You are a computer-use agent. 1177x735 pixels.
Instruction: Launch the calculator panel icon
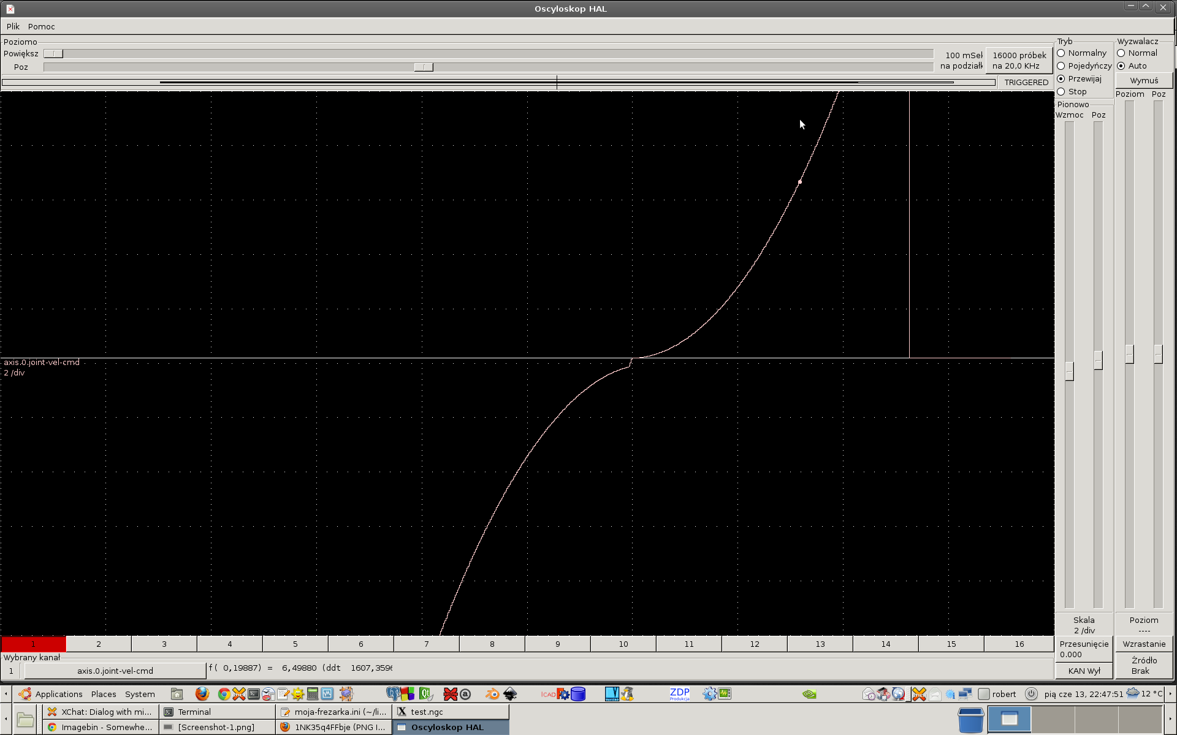coord(313,694)
